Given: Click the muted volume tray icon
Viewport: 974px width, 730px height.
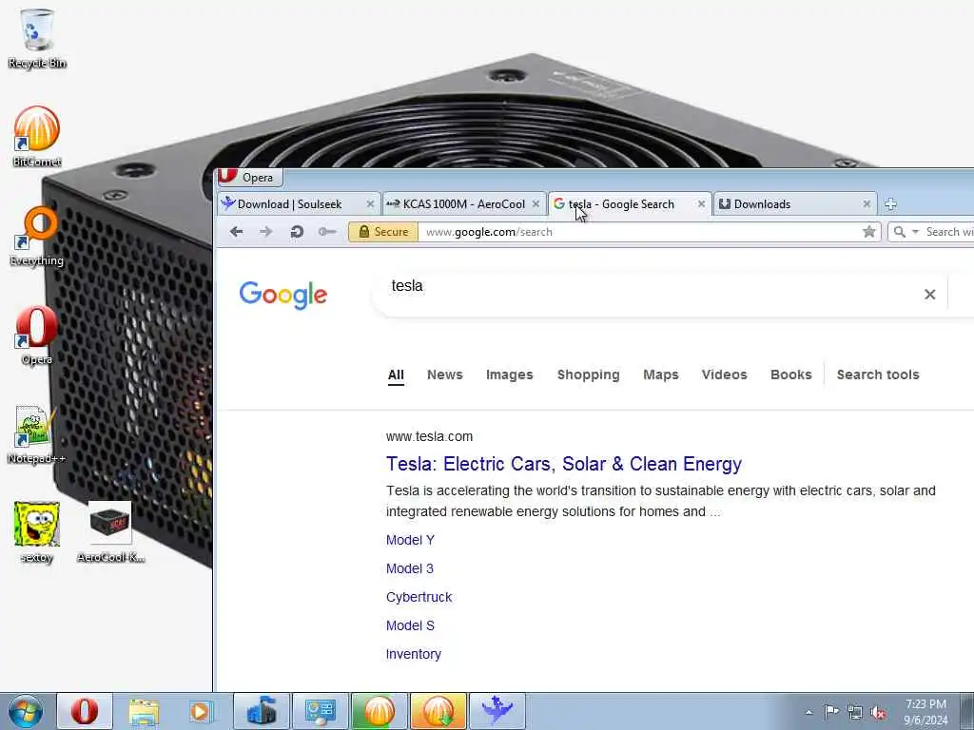Looking at the screenshot, I should click(x=878, y=712).
